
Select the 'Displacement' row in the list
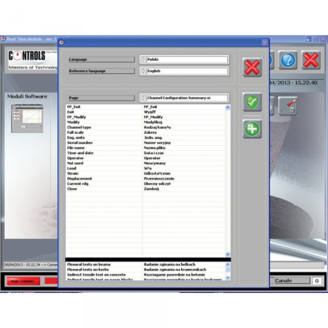click(104, 178)
